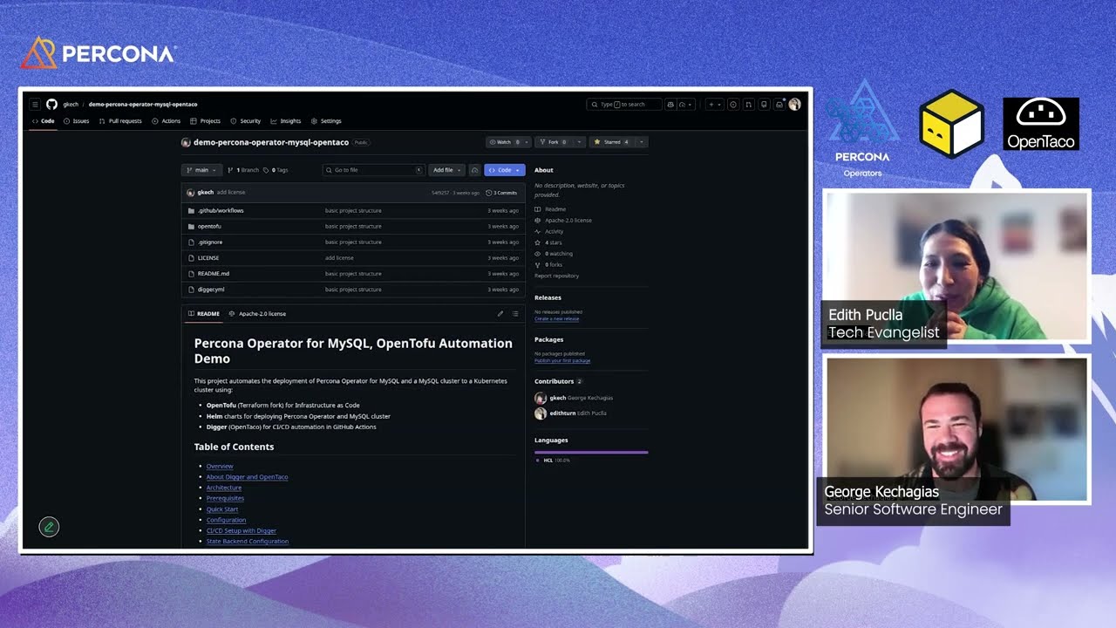Image resolution: width=1116 pixels, height=628 pixels.
Task: Click the green pencil annotation icon
Action: (49, 527)
